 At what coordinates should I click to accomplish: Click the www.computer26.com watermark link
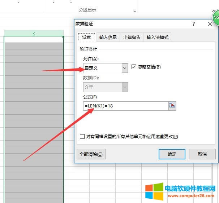tap(189, 196)
